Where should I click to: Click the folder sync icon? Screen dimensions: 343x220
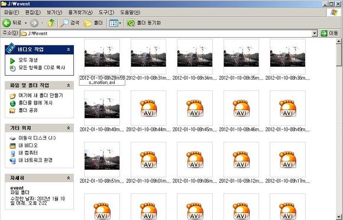coord(131,22)
